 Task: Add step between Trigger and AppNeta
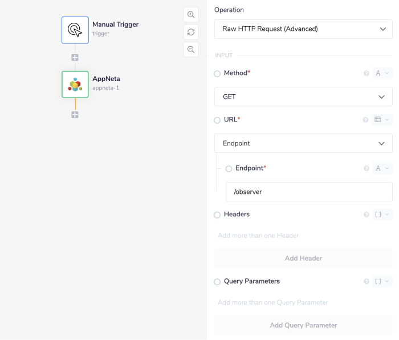point(75,58)
